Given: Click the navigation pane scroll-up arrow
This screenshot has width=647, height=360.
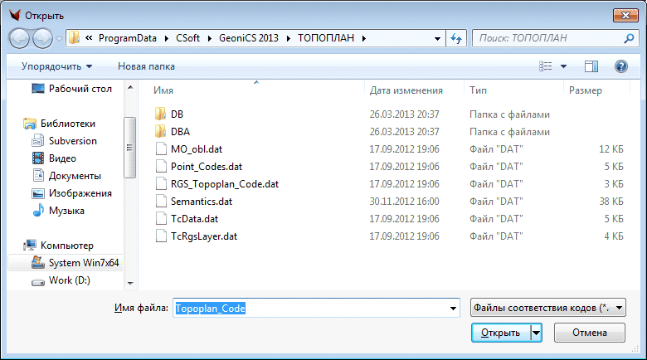Looking at the screenshot, I should [130, 87].
